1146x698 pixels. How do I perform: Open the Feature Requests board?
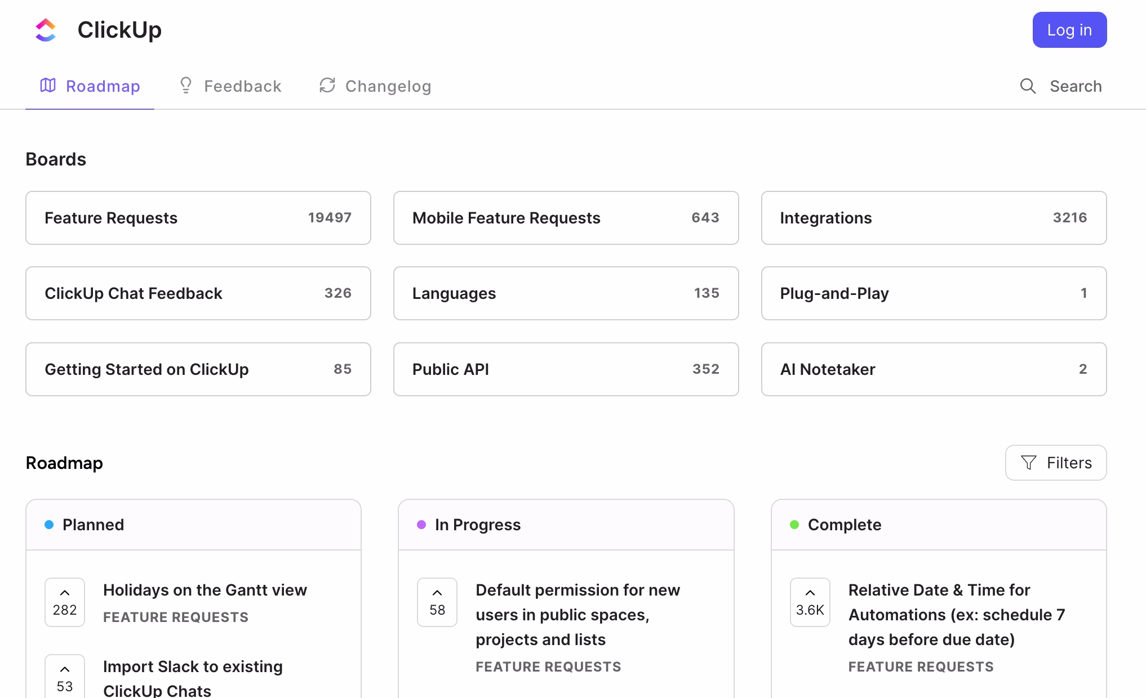198,218
